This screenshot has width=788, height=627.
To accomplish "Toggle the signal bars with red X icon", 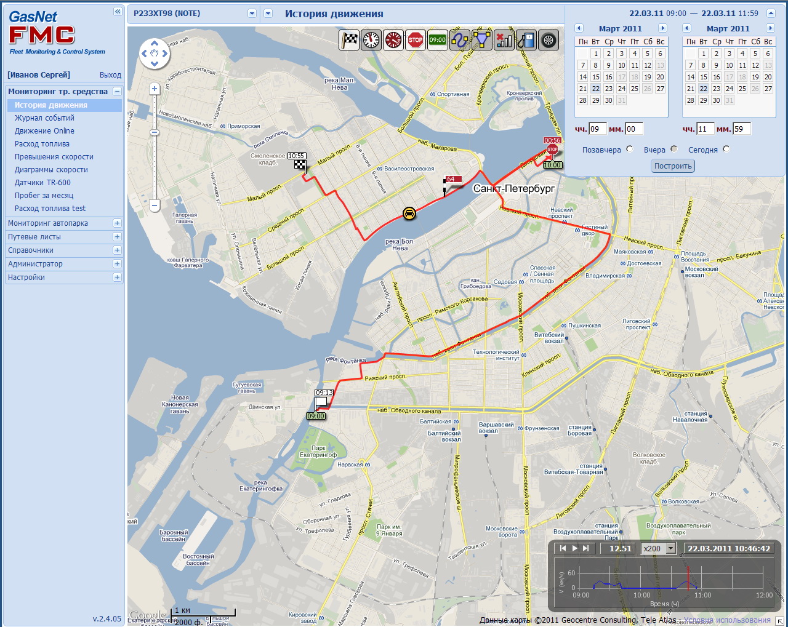I will [x=504, y=40].
